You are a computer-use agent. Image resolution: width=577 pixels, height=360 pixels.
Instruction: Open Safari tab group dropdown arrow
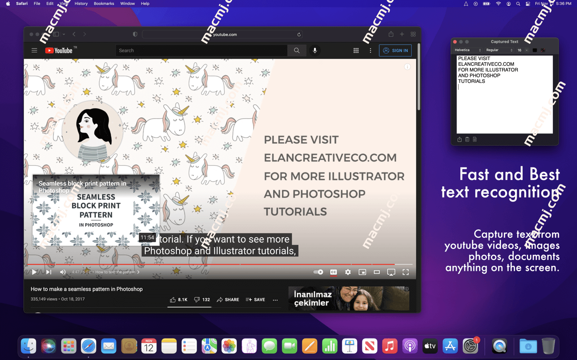64,34
